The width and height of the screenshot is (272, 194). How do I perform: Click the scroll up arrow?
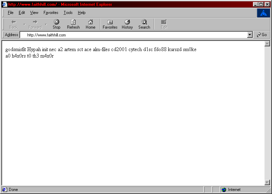[267, 44]
